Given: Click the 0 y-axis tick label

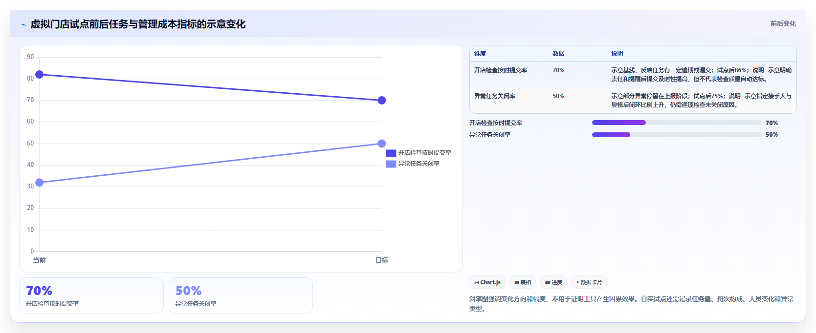Looking at the screenshot, I should 32,251.
